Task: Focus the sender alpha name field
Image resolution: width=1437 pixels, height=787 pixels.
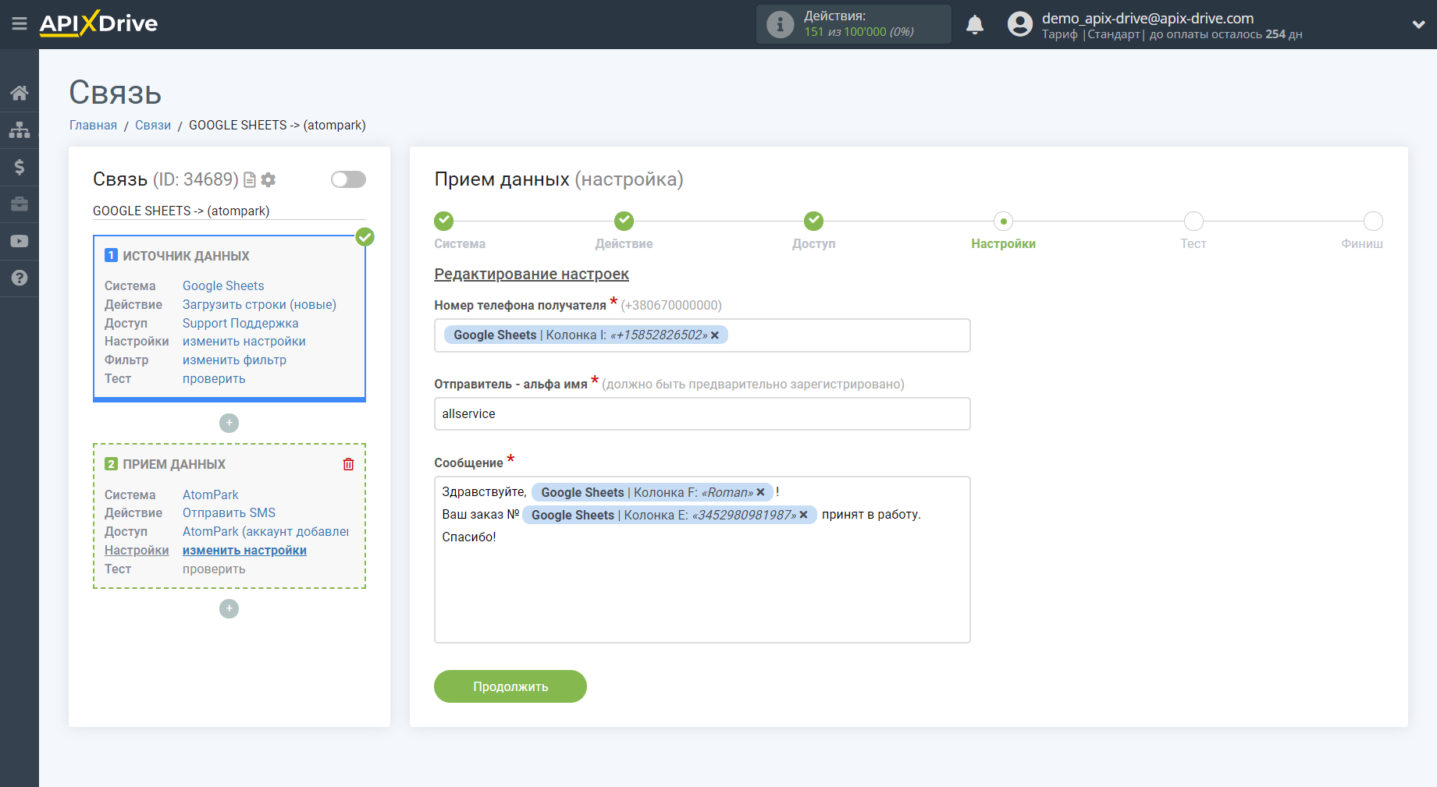Action: pos(702,413)
